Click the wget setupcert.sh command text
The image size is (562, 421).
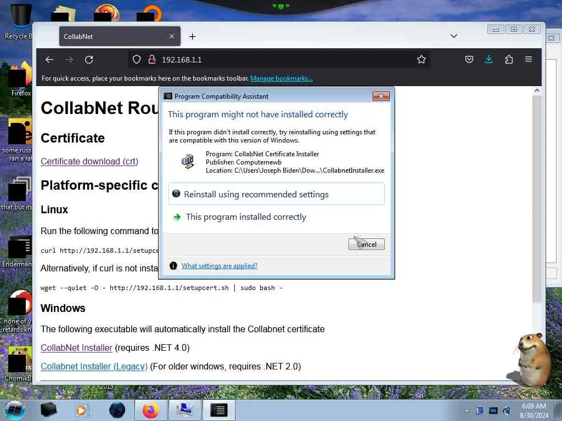pos(162,288)
